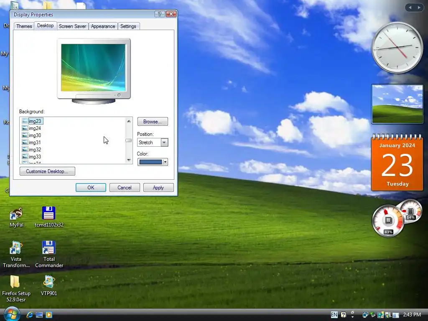Click the Background list scroll-up arrow

pos(129,121)
